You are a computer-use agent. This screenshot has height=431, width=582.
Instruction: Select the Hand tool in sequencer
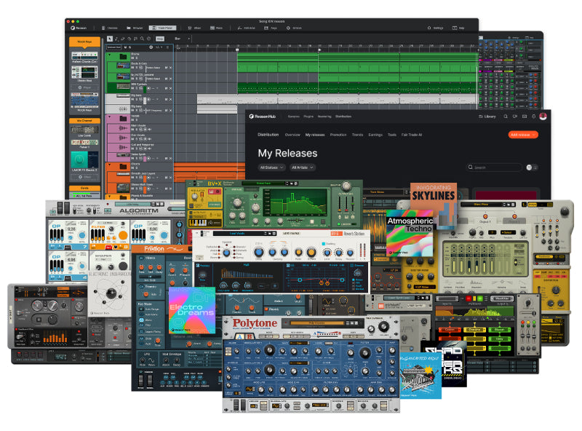(149, 39)
